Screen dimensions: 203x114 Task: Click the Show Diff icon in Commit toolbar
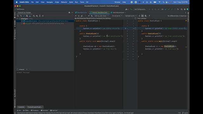click(24, 16)
